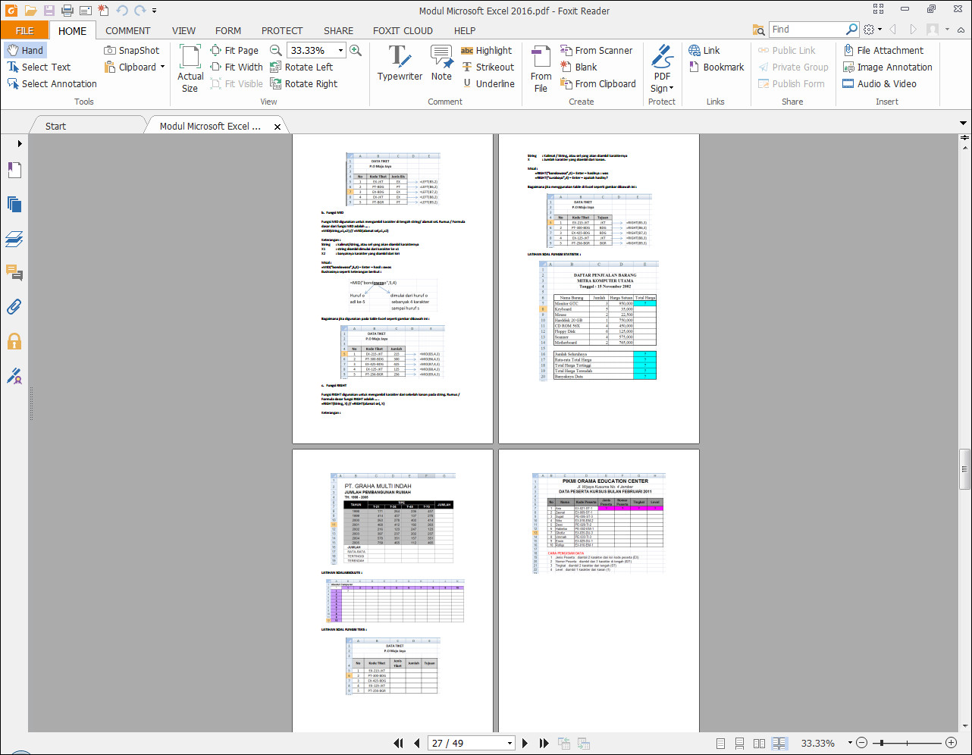This screenshot has width=972, height=755.
Task: Open status bar zoom level dropdown
Action: [850, 743]
